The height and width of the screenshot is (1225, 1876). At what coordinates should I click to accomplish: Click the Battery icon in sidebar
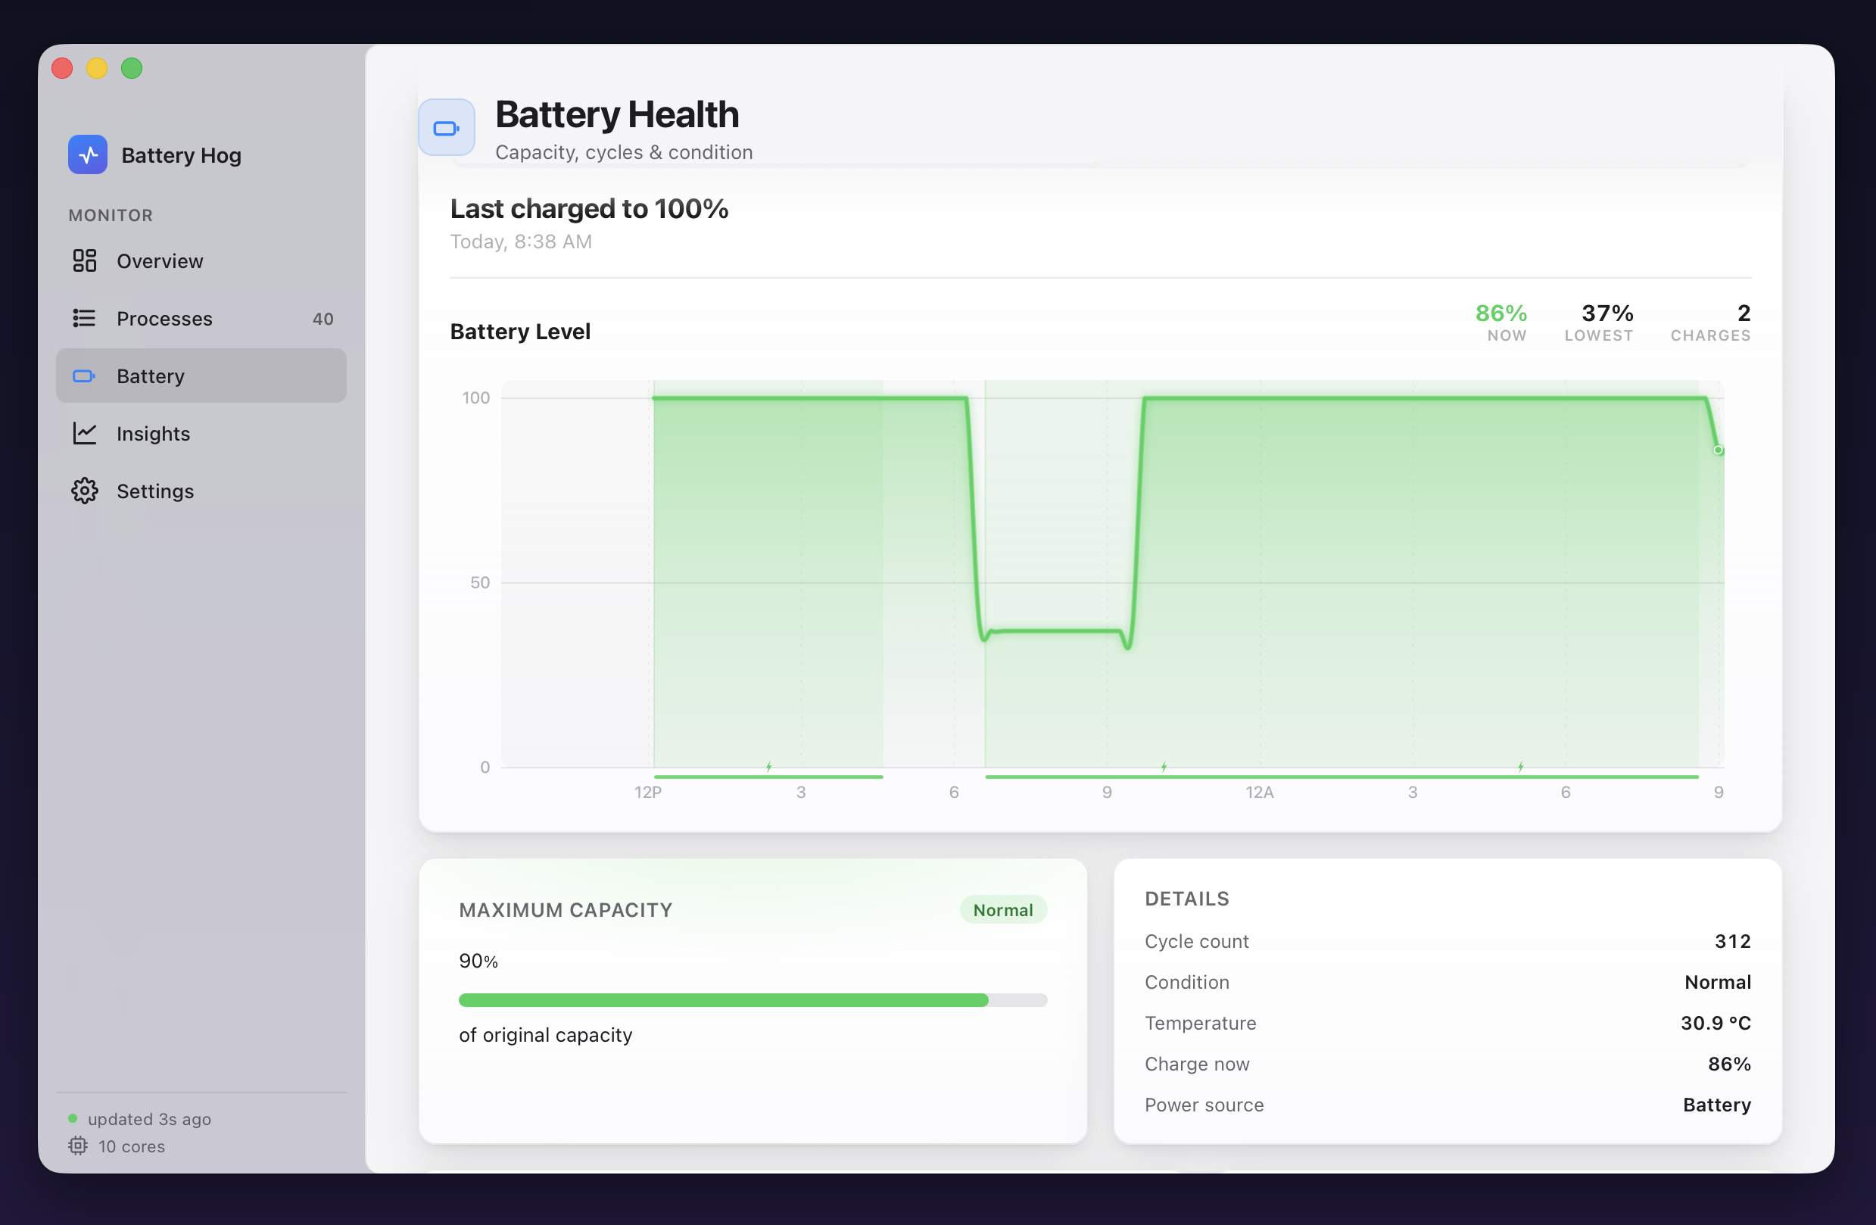[x=84, y=376]
